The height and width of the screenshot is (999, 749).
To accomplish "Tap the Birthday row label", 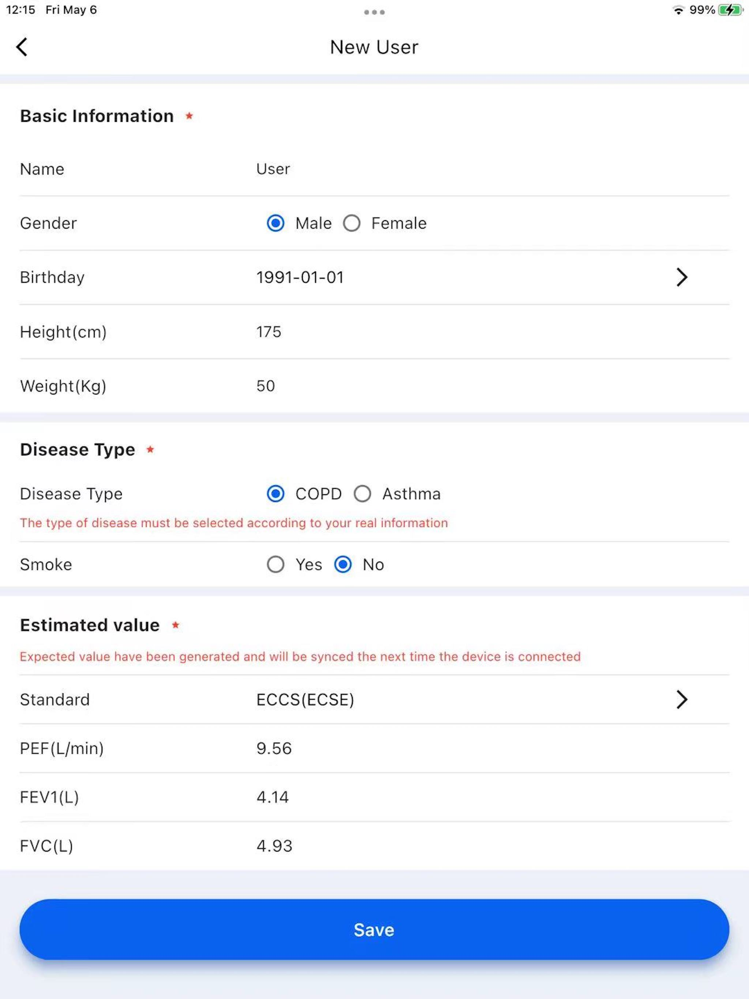I will (x=52, y=277).
